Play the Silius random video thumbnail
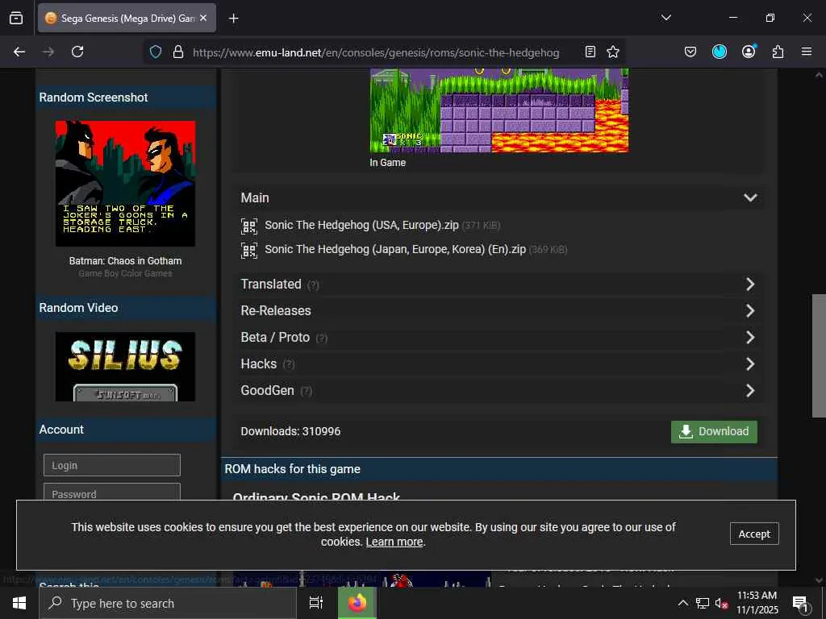The height and width of the screenshot is (619, 826). (x=125, y=367)
